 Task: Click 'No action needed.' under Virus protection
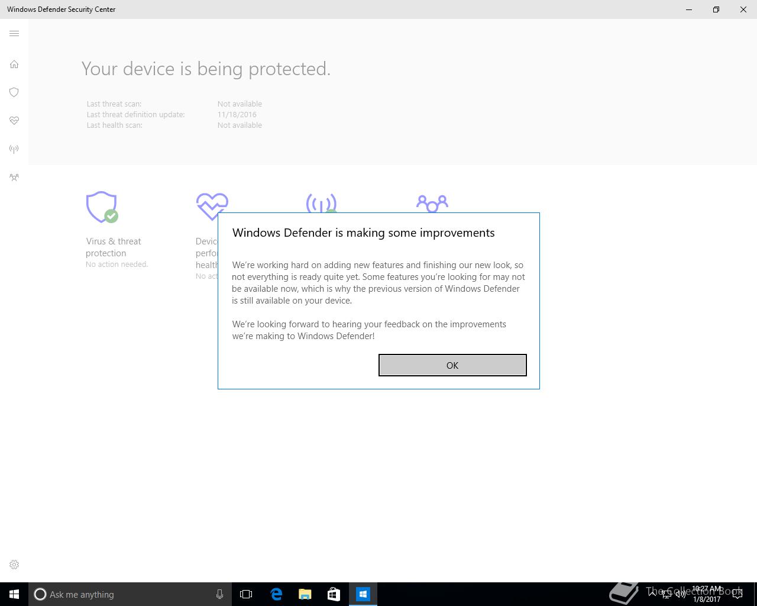coord(117,265)
